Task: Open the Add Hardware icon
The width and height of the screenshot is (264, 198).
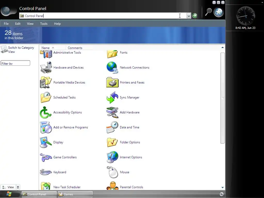Action: point(112,112)
